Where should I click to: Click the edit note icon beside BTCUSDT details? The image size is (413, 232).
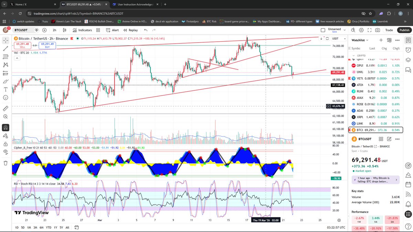389,139
